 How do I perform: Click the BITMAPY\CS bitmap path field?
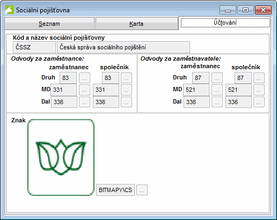click(115, 190)
